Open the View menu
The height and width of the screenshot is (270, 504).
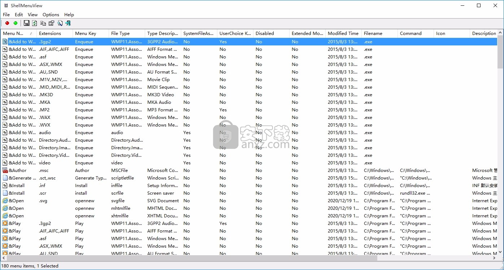point(32,14)
